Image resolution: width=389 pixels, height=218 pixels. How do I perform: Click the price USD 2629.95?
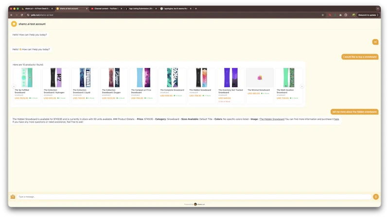click(21, 98)
